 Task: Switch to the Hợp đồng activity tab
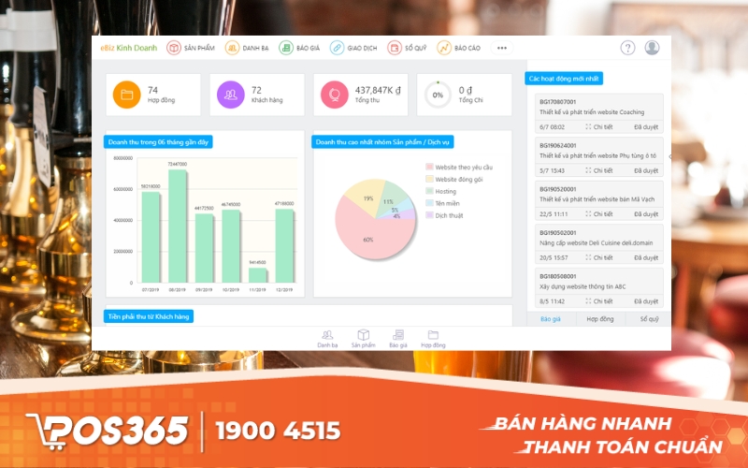pos(600,319)
